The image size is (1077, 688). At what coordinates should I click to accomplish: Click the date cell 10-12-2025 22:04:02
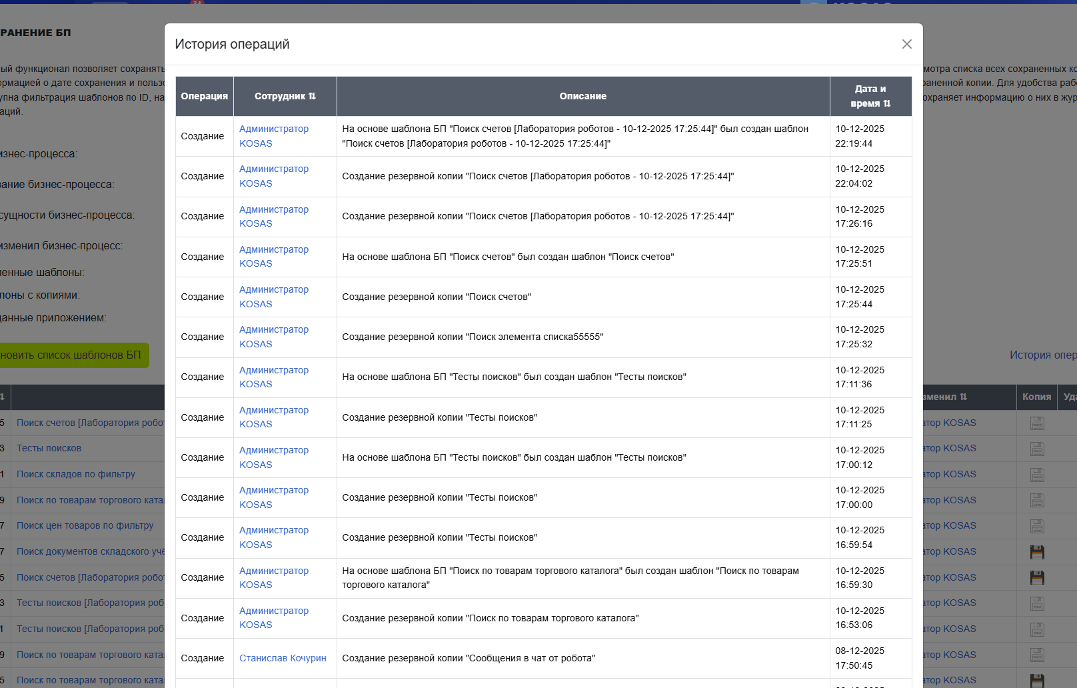[870, 176]
